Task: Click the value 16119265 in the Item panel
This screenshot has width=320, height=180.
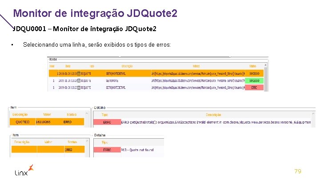Action: pos(43,122)
